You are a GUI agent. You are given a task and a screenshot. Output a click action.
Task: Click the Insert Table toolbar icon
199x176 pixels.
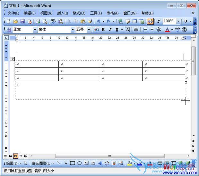tap(134, 22)
